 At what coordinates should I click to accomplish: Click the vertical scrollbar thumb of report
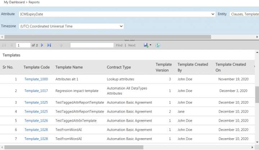[257, 94]
